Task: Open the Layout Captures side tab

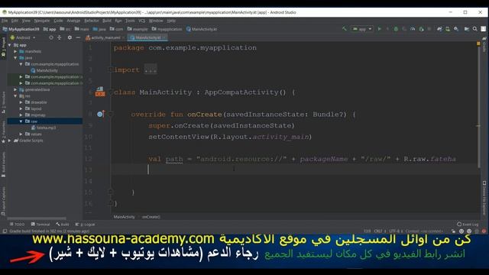Action: coord(3,201)
